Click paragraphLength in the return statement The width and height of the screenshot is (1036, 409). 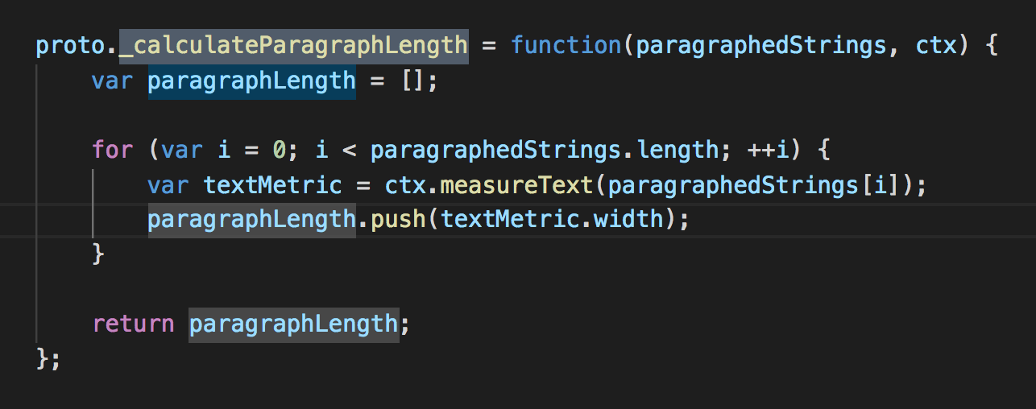293,324
